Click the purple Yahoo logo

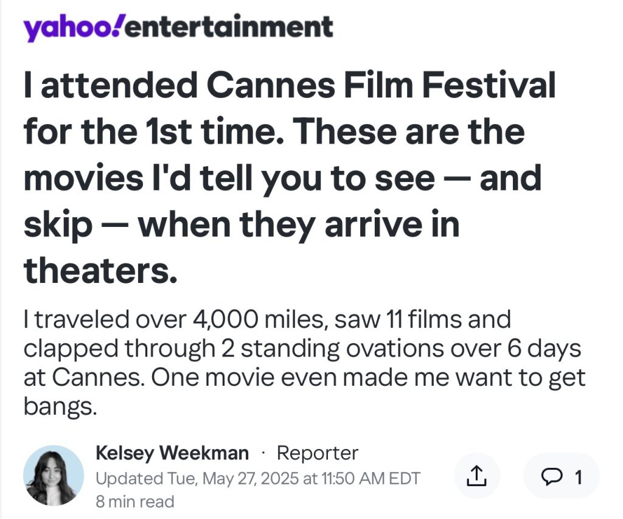(x=72, y=27)
